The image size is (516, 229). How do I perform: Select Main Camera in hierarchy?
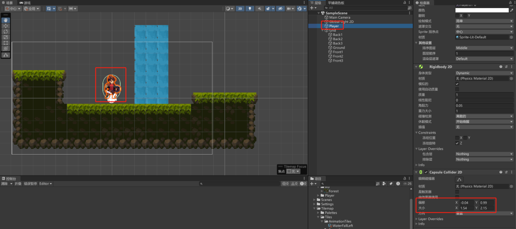coord(340,17)
